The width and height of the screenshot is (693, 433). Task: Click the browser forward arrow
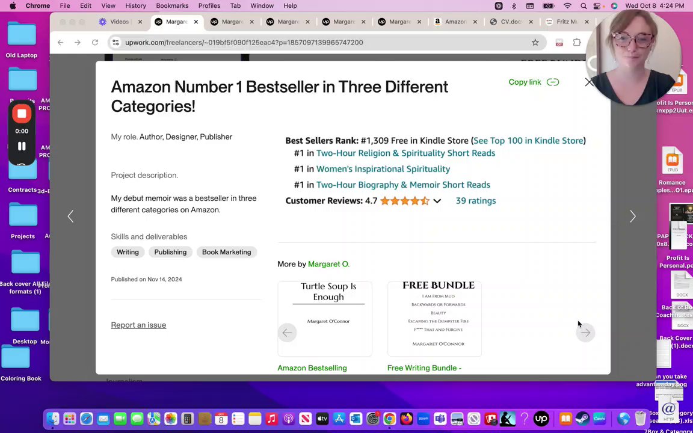pyautogui.click(x=78, y=43)
